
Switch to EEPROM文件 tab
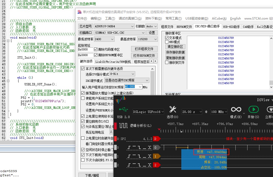[x=184, y=27]
